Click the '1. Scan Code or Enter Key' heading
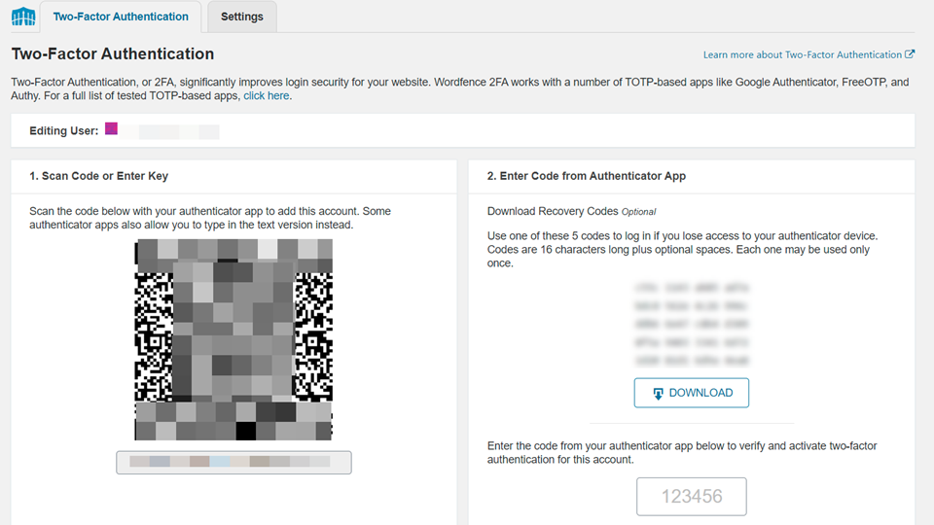 coord(98,176)
